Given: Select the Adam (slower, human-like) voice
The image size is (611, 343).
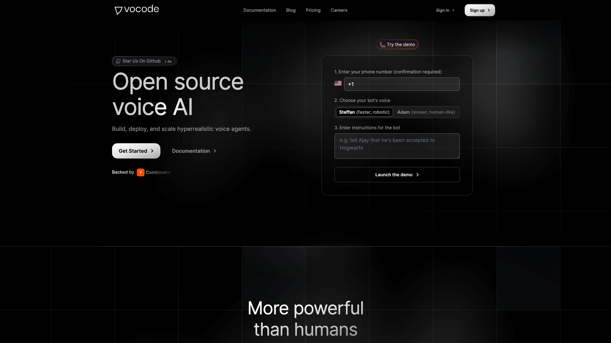Looking at the screenshot, I should (x=426, y=112).
